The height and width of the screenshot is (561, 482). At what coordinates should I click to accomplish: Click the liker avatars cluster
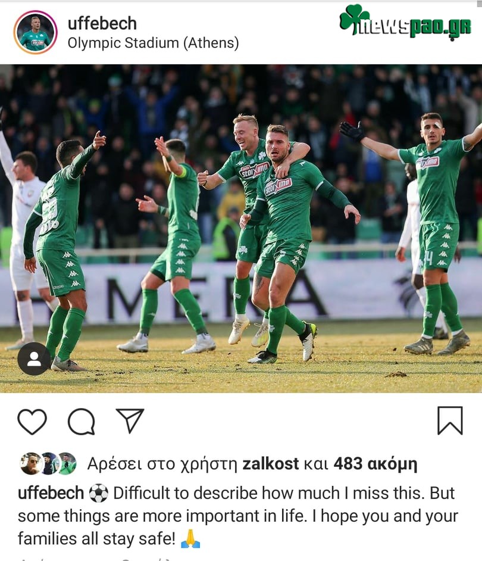(x=48, y=464)
